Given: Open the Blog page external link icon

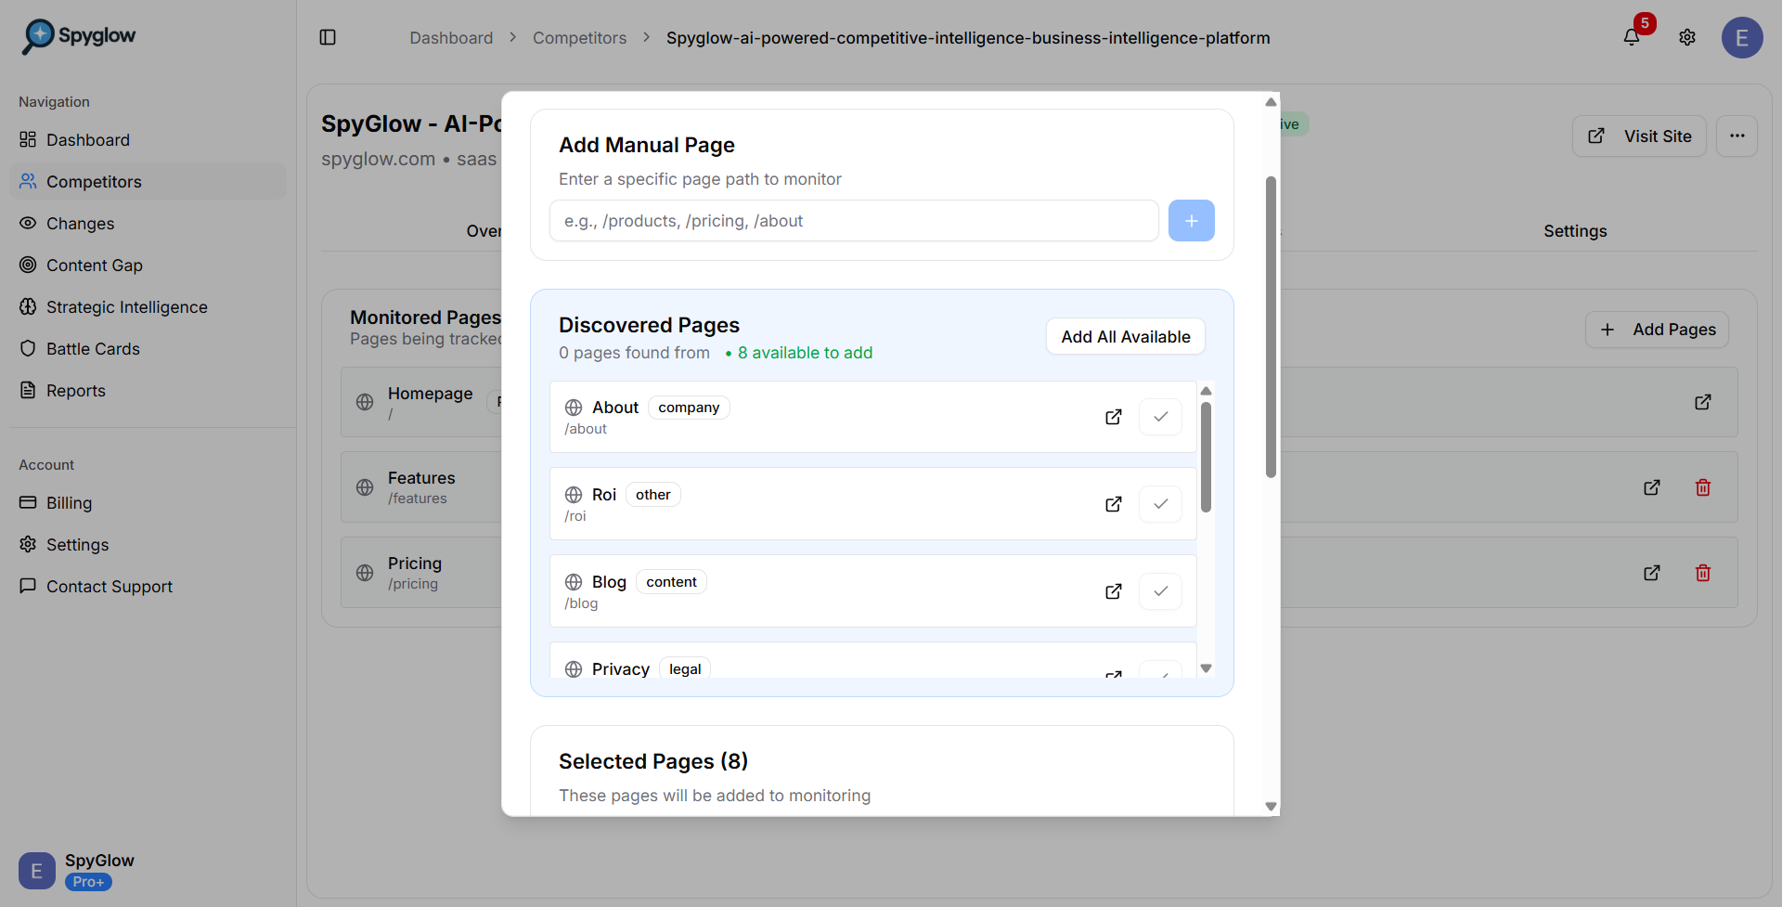Looking at the screenshot, I should point(1114,591).
